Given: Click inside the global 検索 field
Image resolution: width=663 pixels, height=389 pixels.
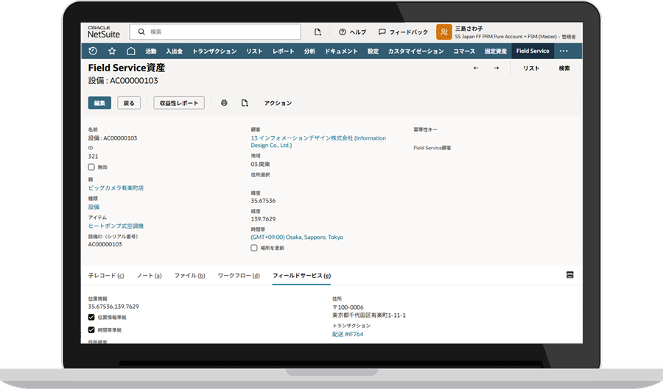Looking at the screenshot, I should [x=215, y=32].
